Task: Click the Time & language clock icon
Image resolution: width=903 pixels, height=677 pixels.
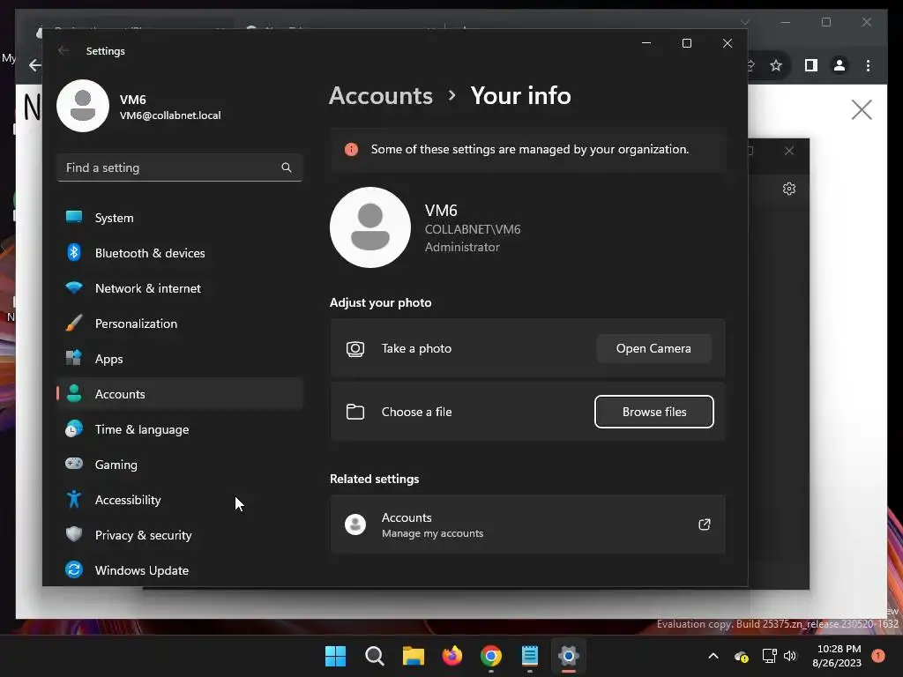Action: coord(74,429)
